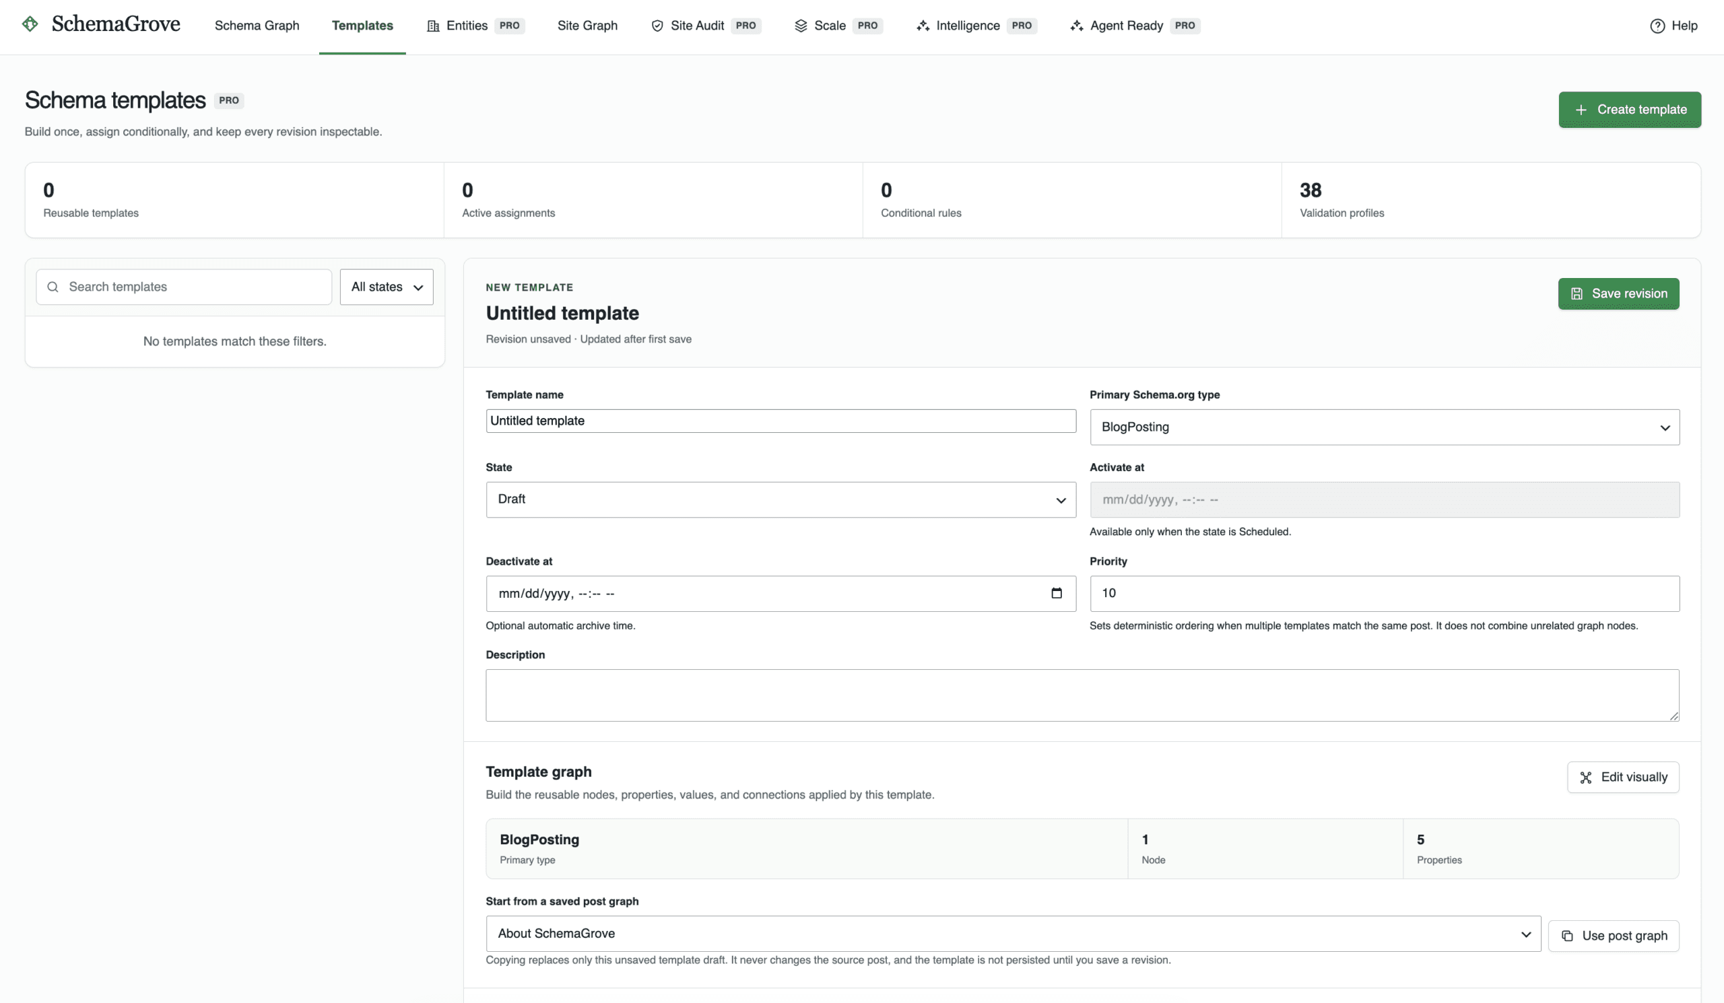Image resolution: width=1724 pixels, height=1003 pixels.
Task: Click the Activate at date field
Action: click(x=1385, y=499)
